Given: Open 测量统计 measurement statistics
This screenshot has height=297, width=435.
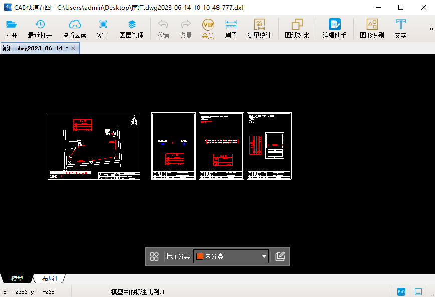Looking at the screenshot, I should pos(259,29).
